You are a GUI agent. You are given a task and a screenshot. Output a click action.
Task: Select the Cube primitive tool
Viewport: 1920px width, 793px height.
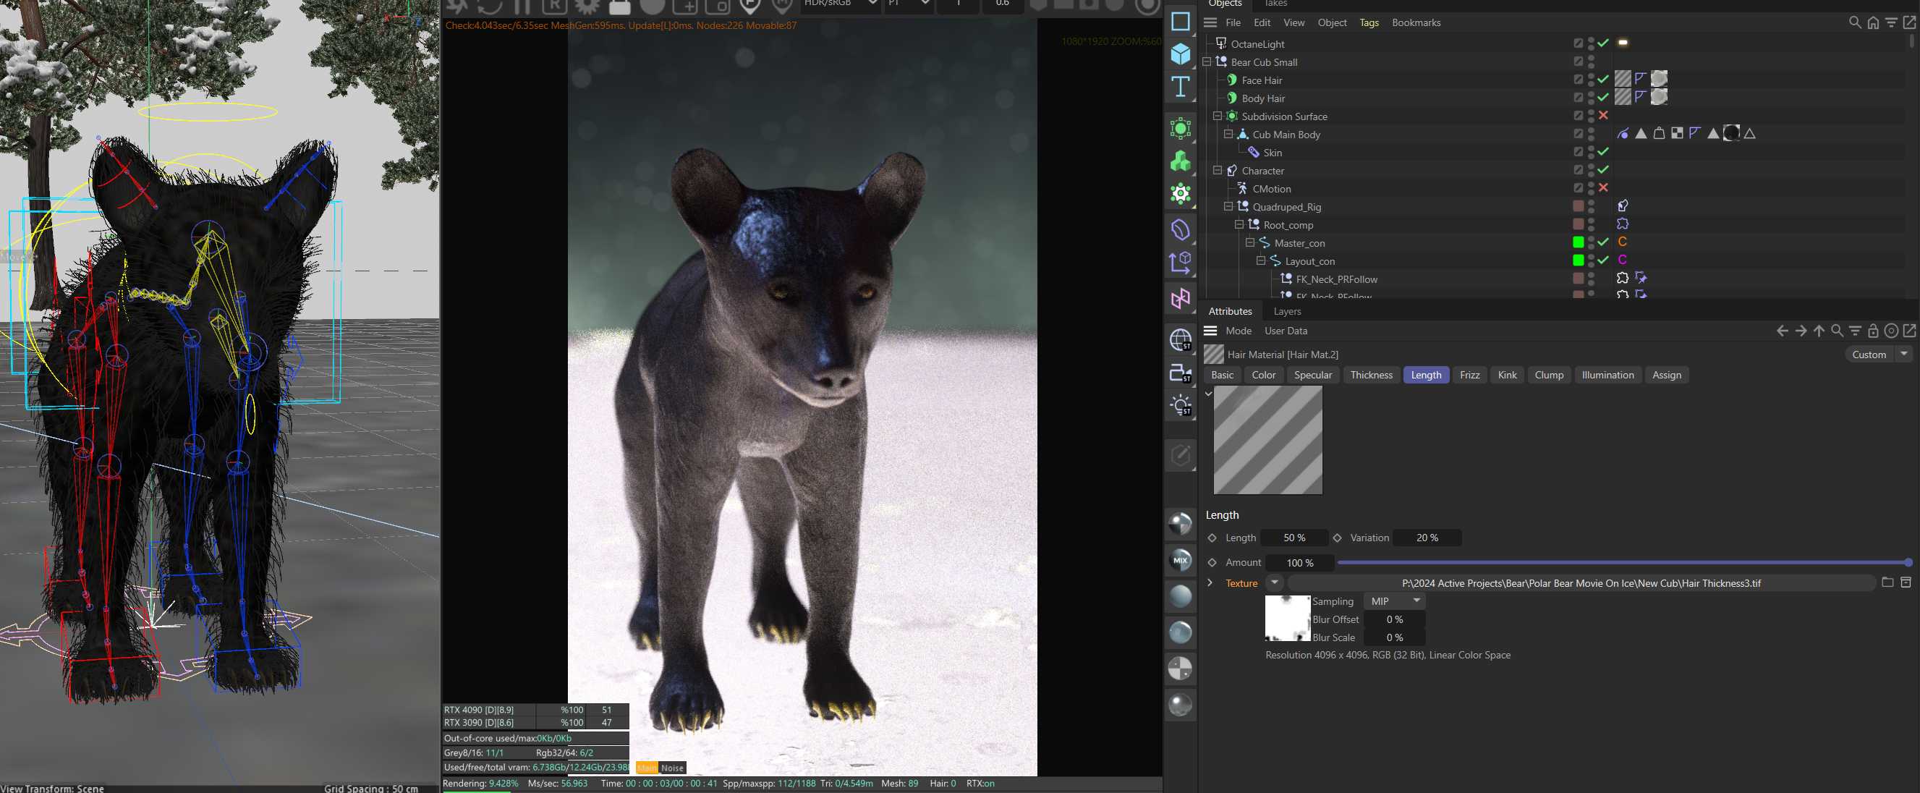pyautogui.click(x=1181, y=54)
